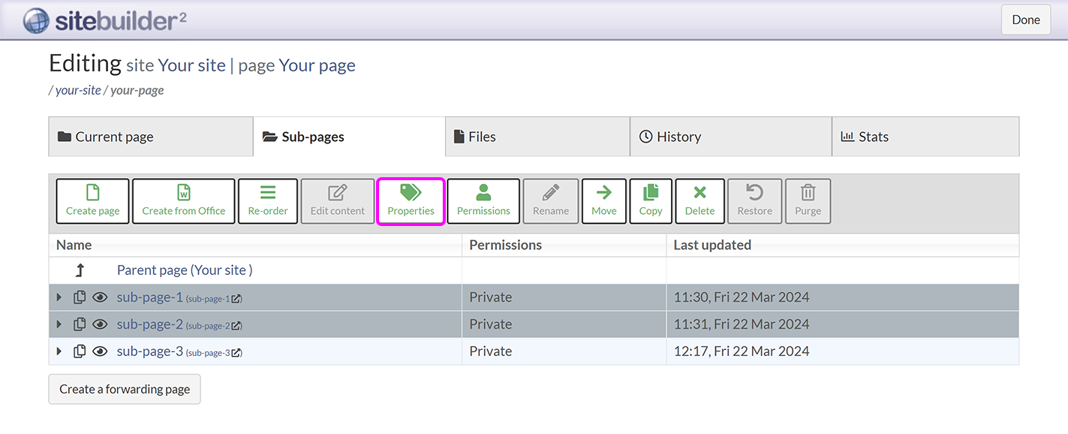
Task: Toggle visibility eye for sub-page-3
Action: (x=100, y=351)
